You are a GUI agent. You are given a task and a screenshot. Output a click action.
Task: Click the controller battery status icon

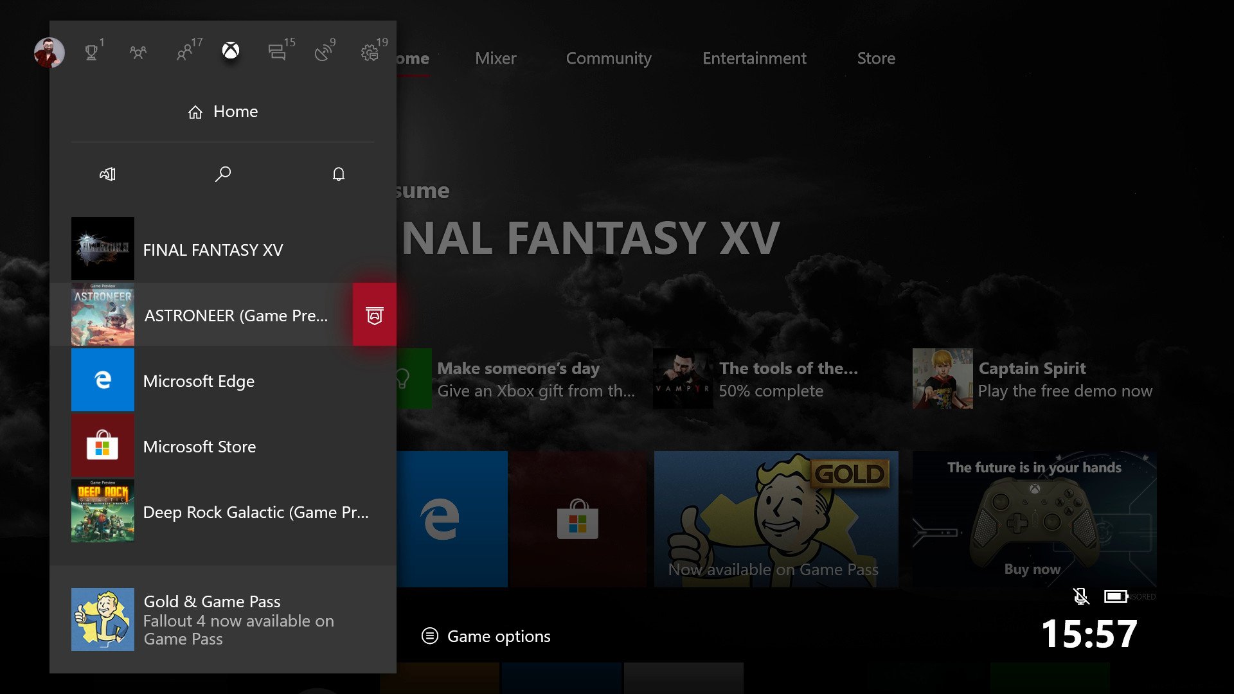[1116, 596]
